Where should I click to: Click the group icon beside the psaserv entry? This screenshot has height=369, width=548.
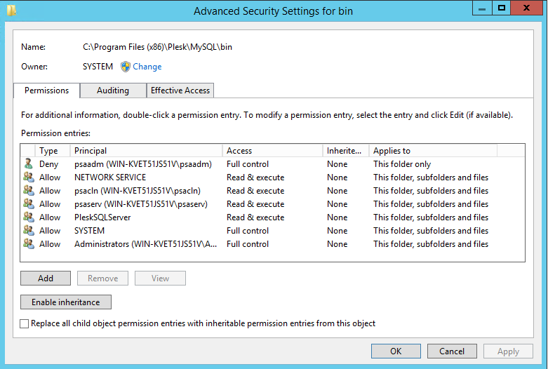point(29,203)
